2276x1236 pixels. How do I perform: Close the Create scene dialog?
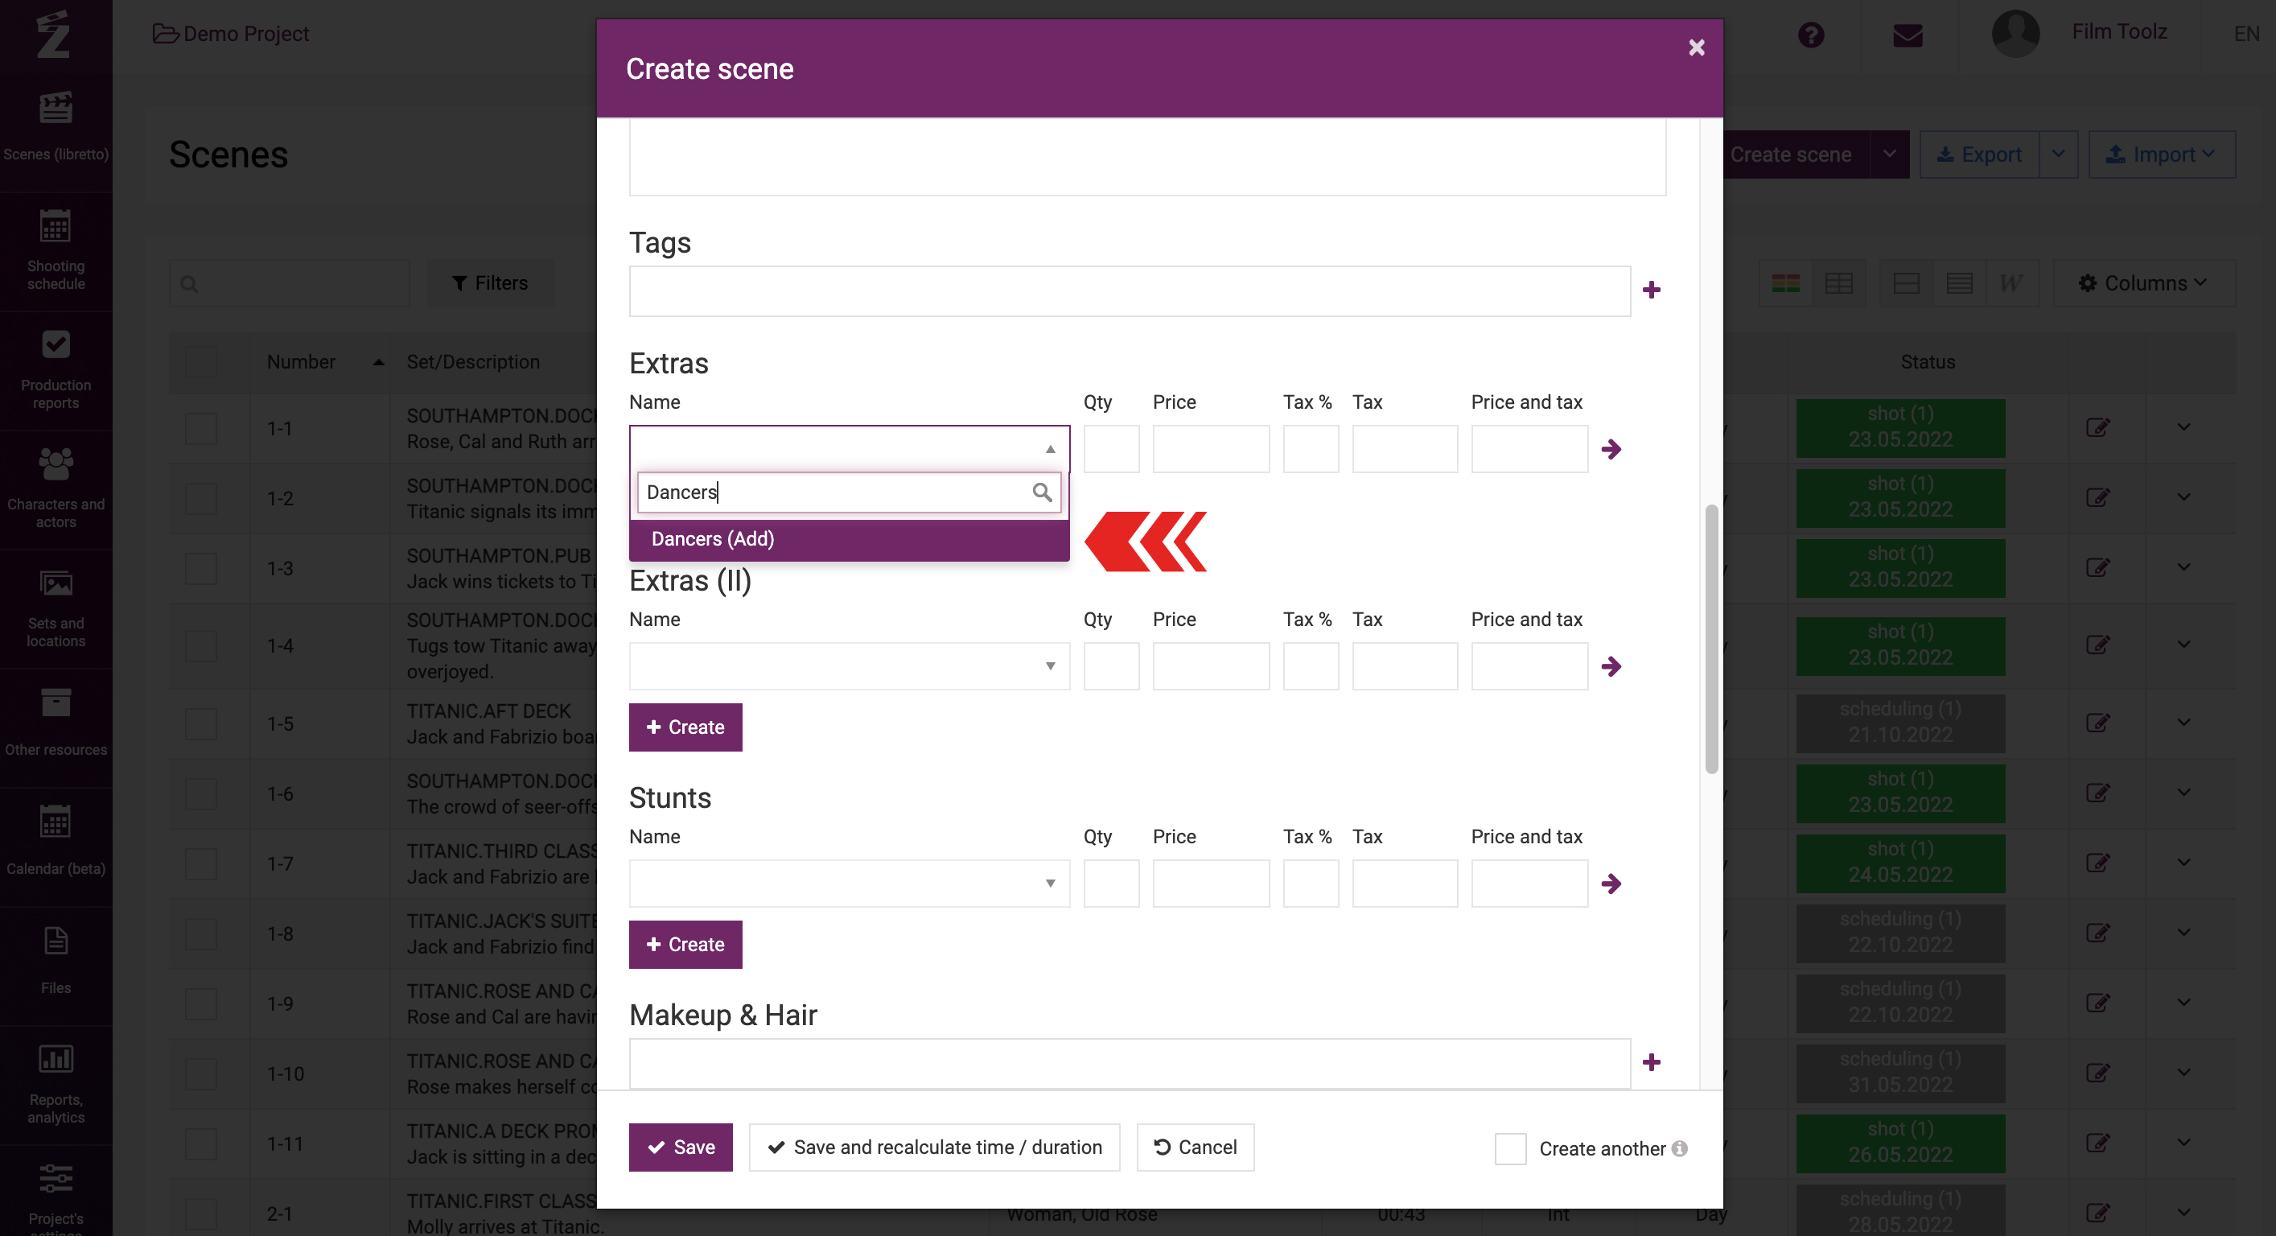click(x=1697, y=47)
